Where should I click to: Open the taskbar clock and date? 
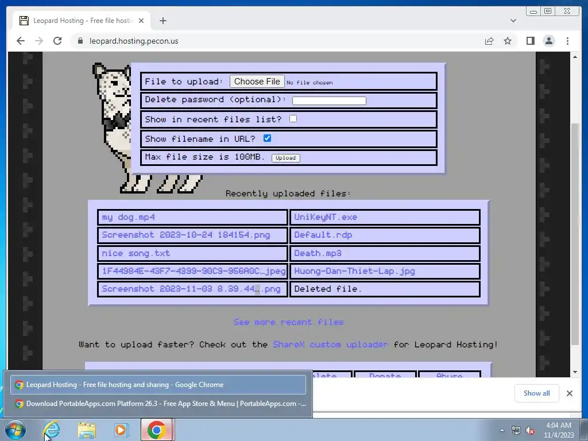pyautogui.click(x=559, y=430)
